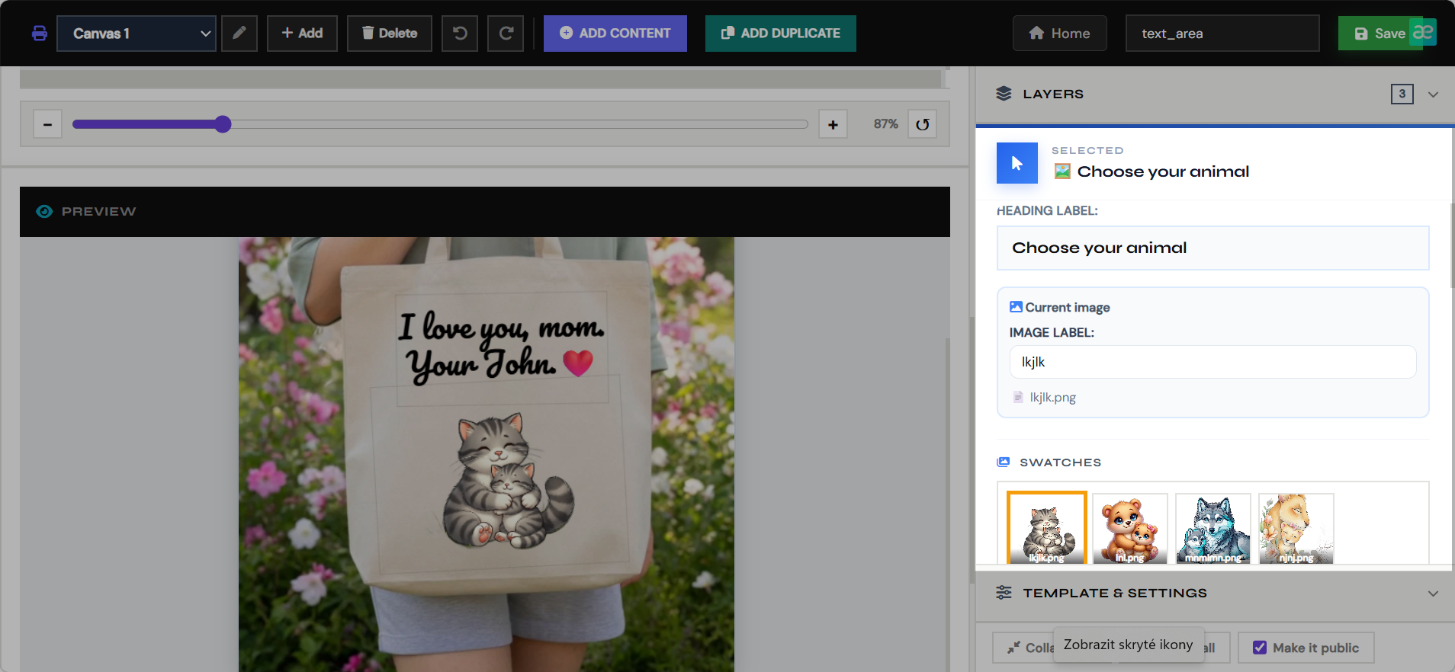Click the Swatches section icon
This screenshot has height=672, width=1455.
click(x=1004, y=462)
